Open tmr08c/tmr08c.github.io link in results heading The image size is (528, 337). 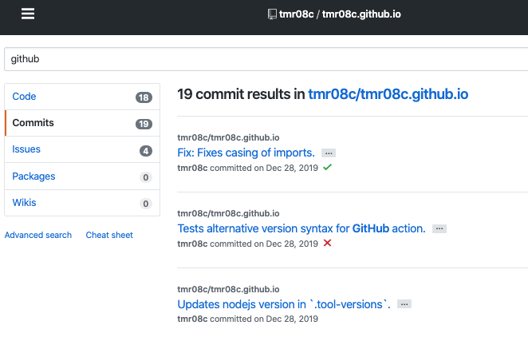click(388, 94)
